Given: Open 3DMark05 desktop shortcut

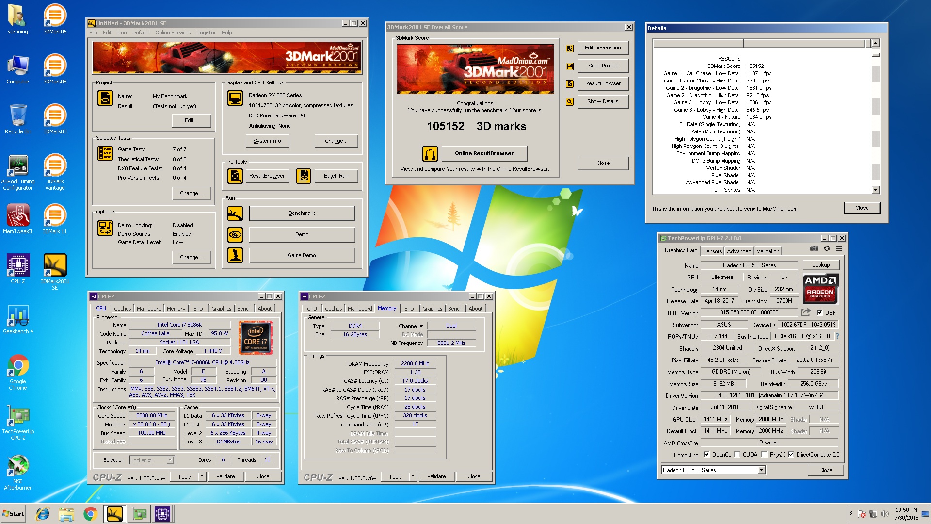Looking at the screenshot, I should pyautogui.click(x=55, y=69).
